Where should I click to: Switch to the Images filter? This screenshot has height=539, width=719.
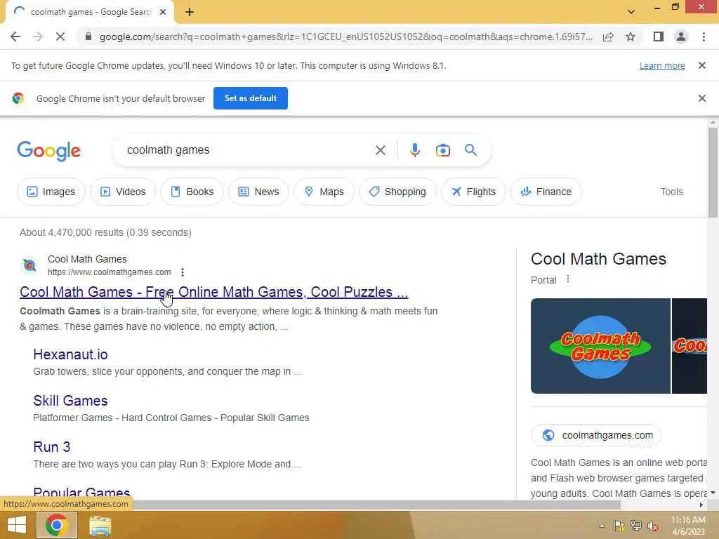pos(51,192)
